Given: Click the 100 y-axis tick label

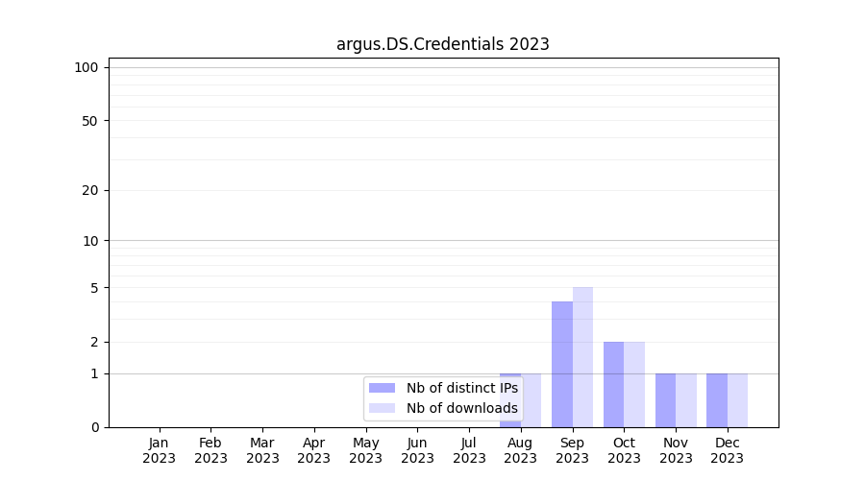Looking at the screenshot, I should [86, 67].
